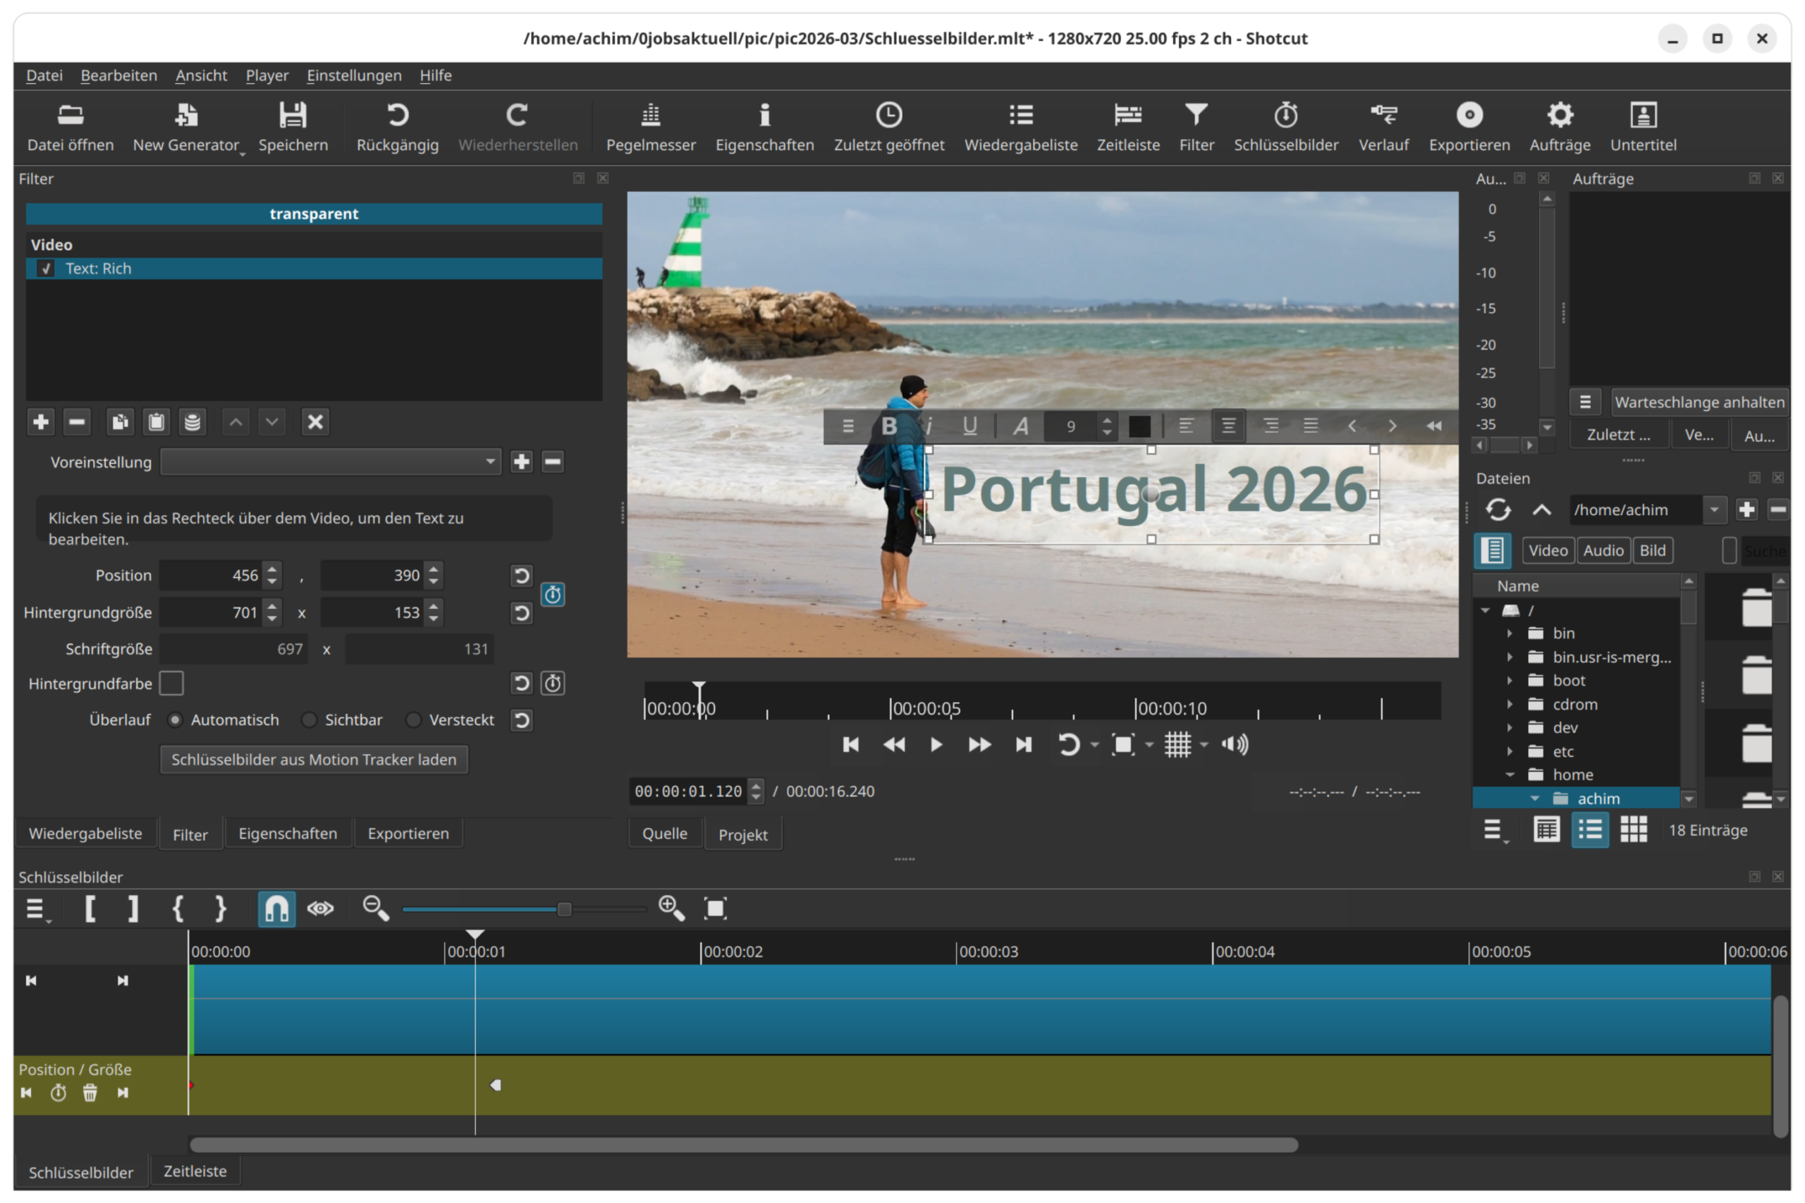Open the Voreinstellung preset dropdown
The height and width of the screenshot is (1203, 1805).
pos(330,462)
